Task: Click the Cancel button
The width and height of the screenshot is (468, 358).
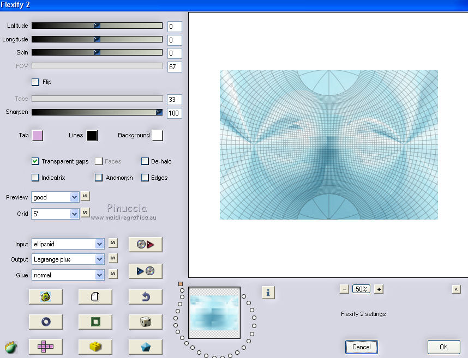Action: 362,347
